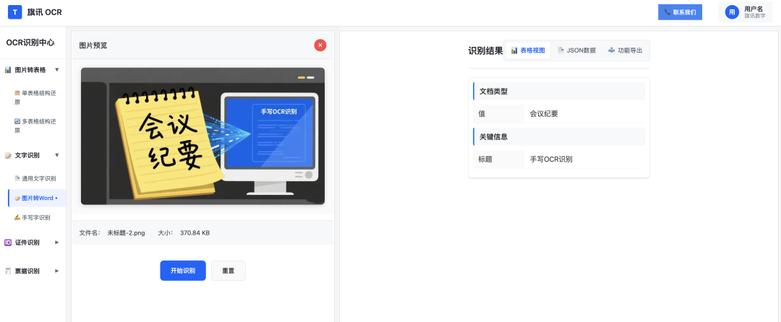Image resolution: width=781 pixels, height=322 pixels.
Task: Click the icon beside 图片转Word
Action: click(x=17, y=199)
